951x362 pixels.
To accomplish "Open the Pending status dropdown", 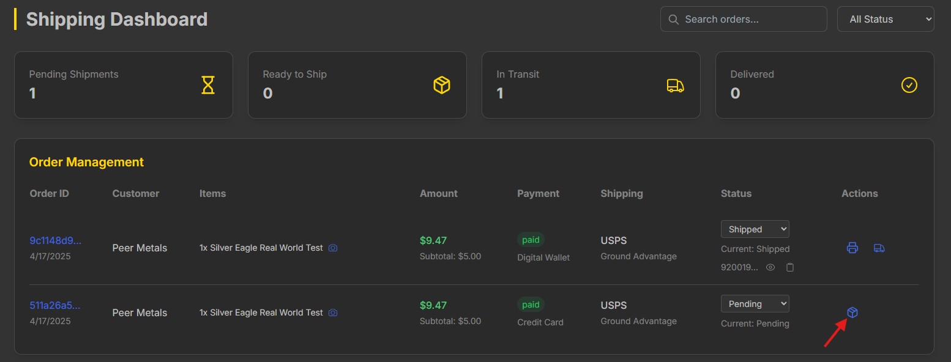I will click(755, 304).
